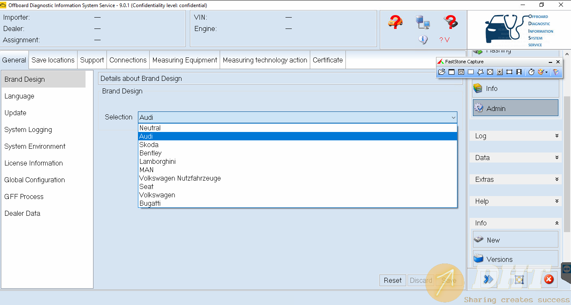Viewport: 571px width, 305px height.
Task: Click the blue double-arrow forward icon
Action: 488,279
